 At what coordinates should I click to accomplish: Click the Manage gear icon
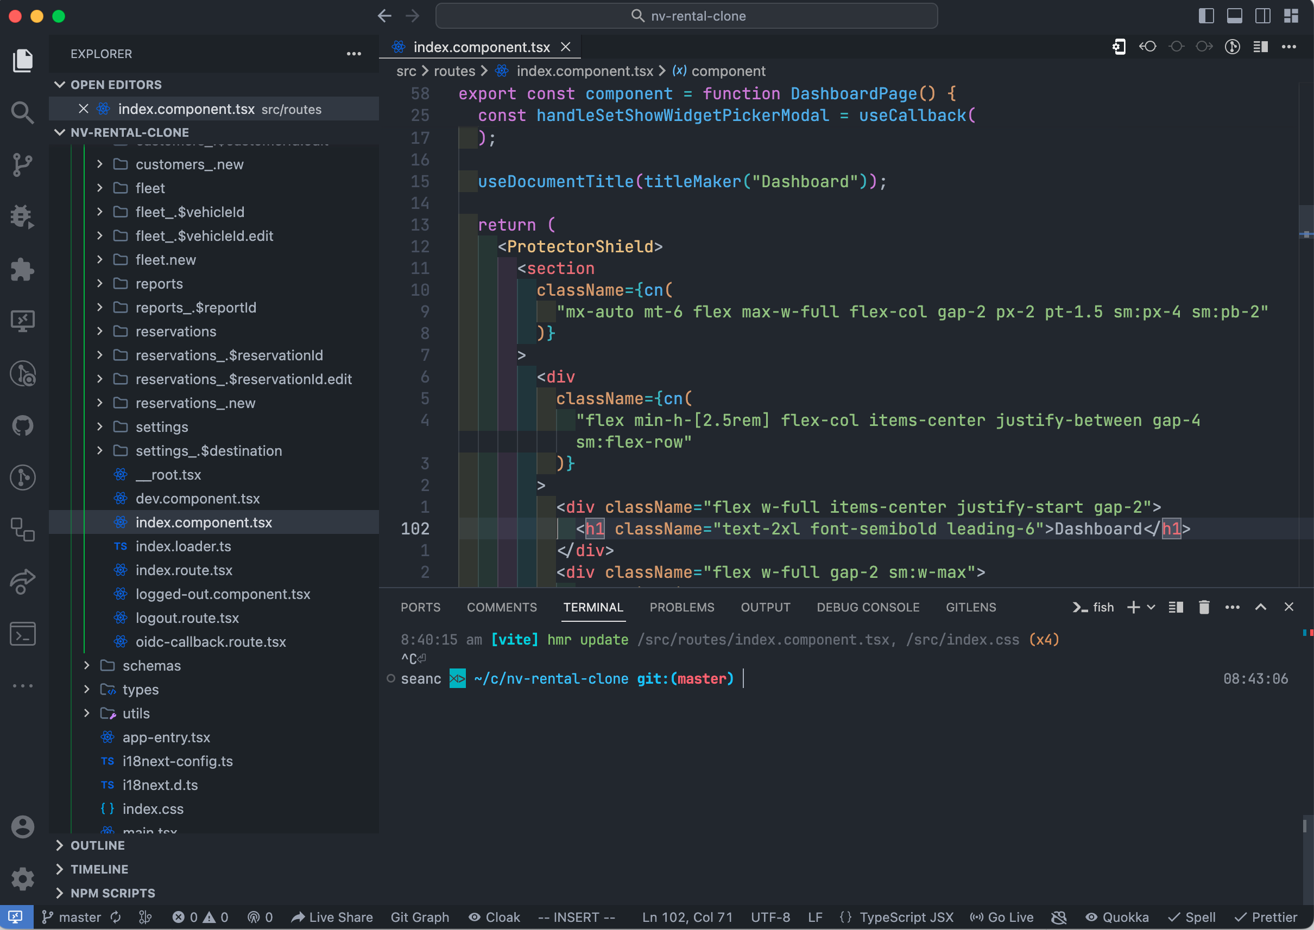[22, 878]
